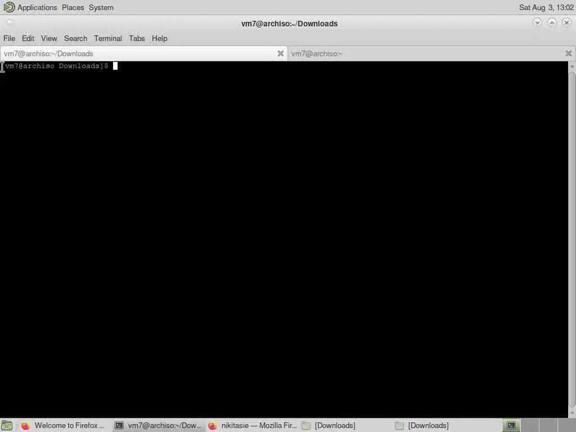Open the Tabs menu
The height and width of the screenshot is (432, 576).
coord(137,38)
